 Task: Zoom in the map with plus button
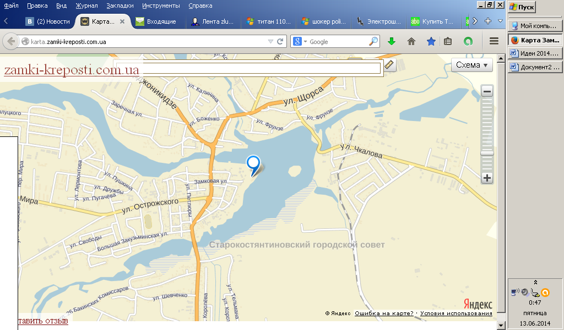(487, 178)
